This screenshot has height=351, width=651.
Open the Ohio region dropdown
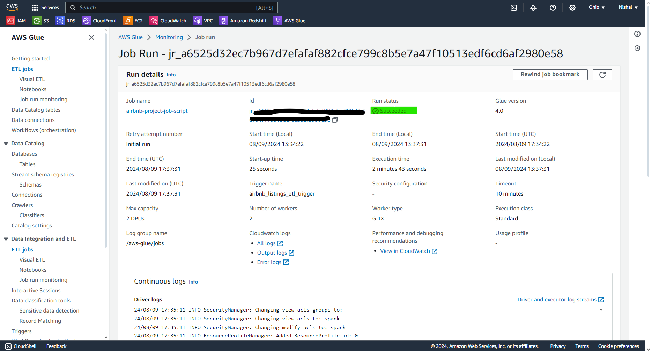click(x=597, y=7)
